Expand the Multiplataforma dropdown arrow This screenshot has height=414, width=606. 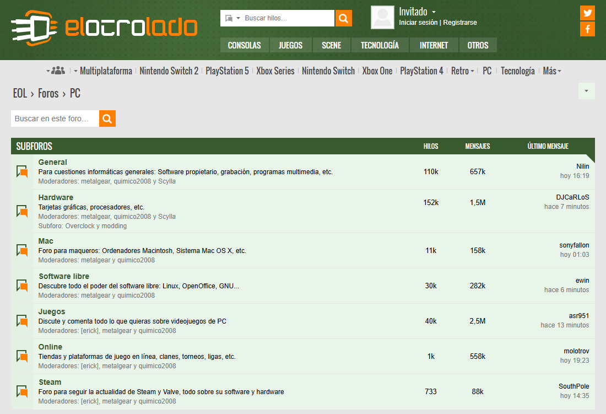76,71
